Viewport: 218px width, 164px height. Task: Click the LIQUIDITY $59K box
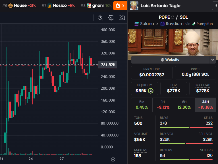tap(144, 89)
